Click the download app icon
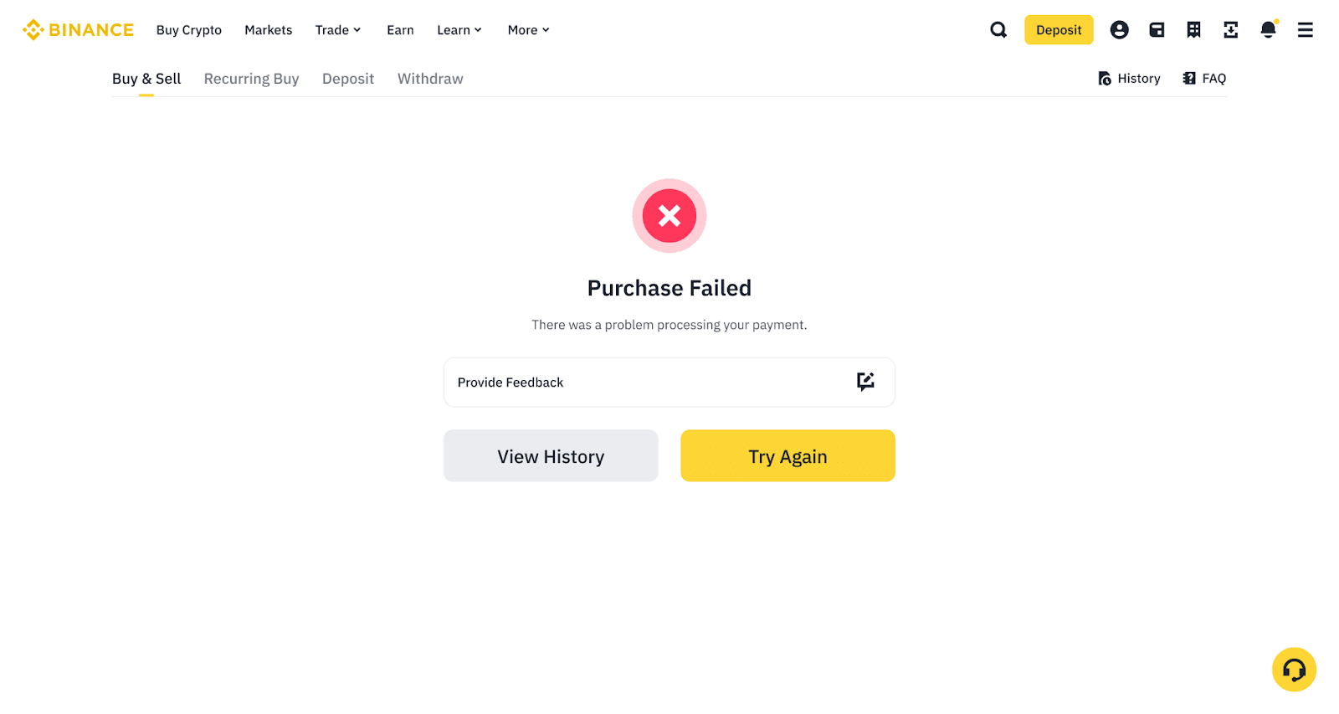The width and height of the screenshot is (1339, 714). tap(1230, 30)
